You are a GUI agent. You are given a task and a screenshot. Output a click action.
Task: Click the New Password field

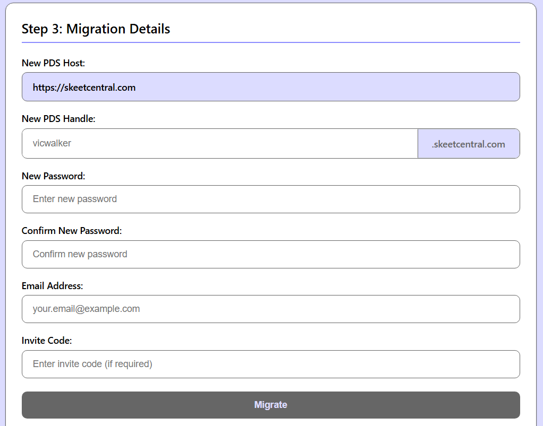point(270,199)
